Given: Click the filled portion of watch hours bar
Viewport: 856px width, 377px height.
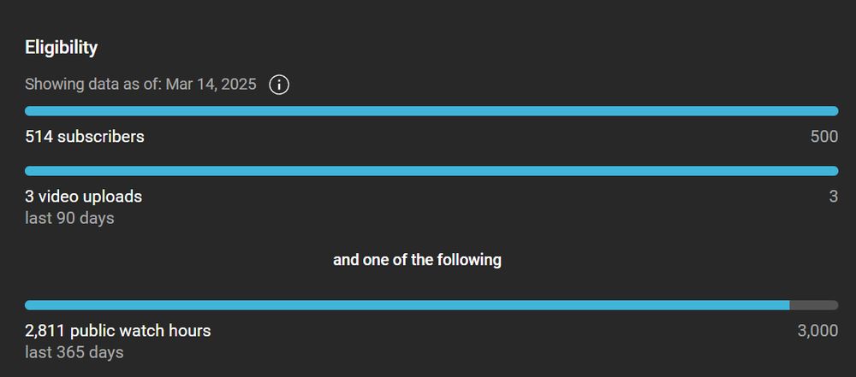Looking at the screenshot, I should (407, 305).
